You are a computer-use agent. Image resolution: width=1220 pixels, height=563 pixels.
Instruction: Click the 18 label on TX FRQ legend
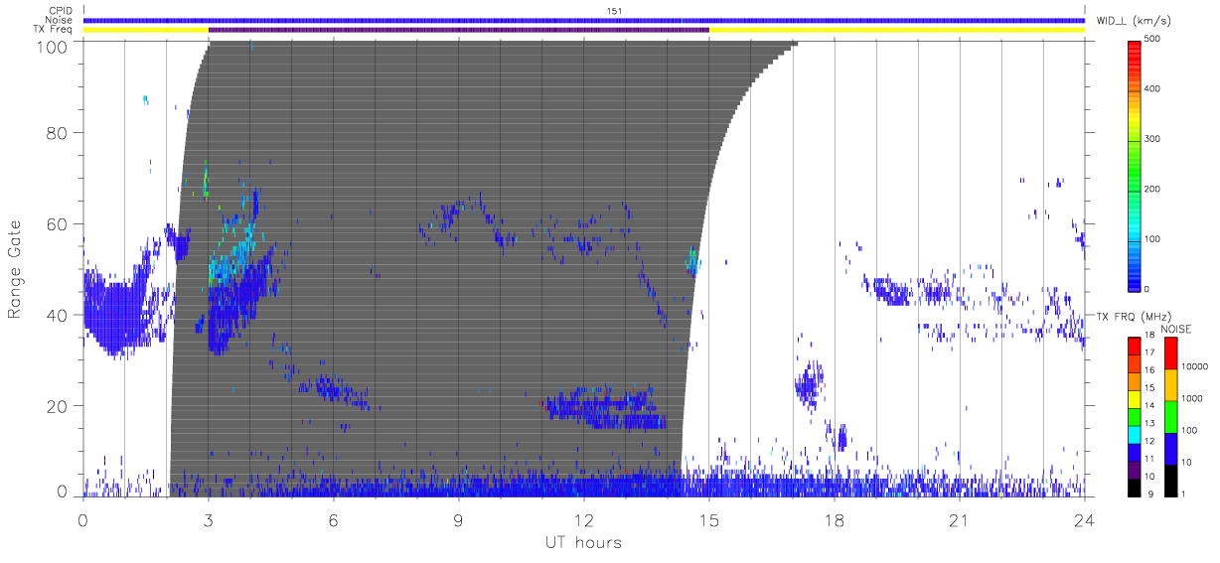(x=1148, y=337)
